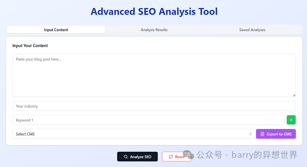Open the Analysis Results tab
This screenshot has width=307, height=167.
[x=154, y=30]
